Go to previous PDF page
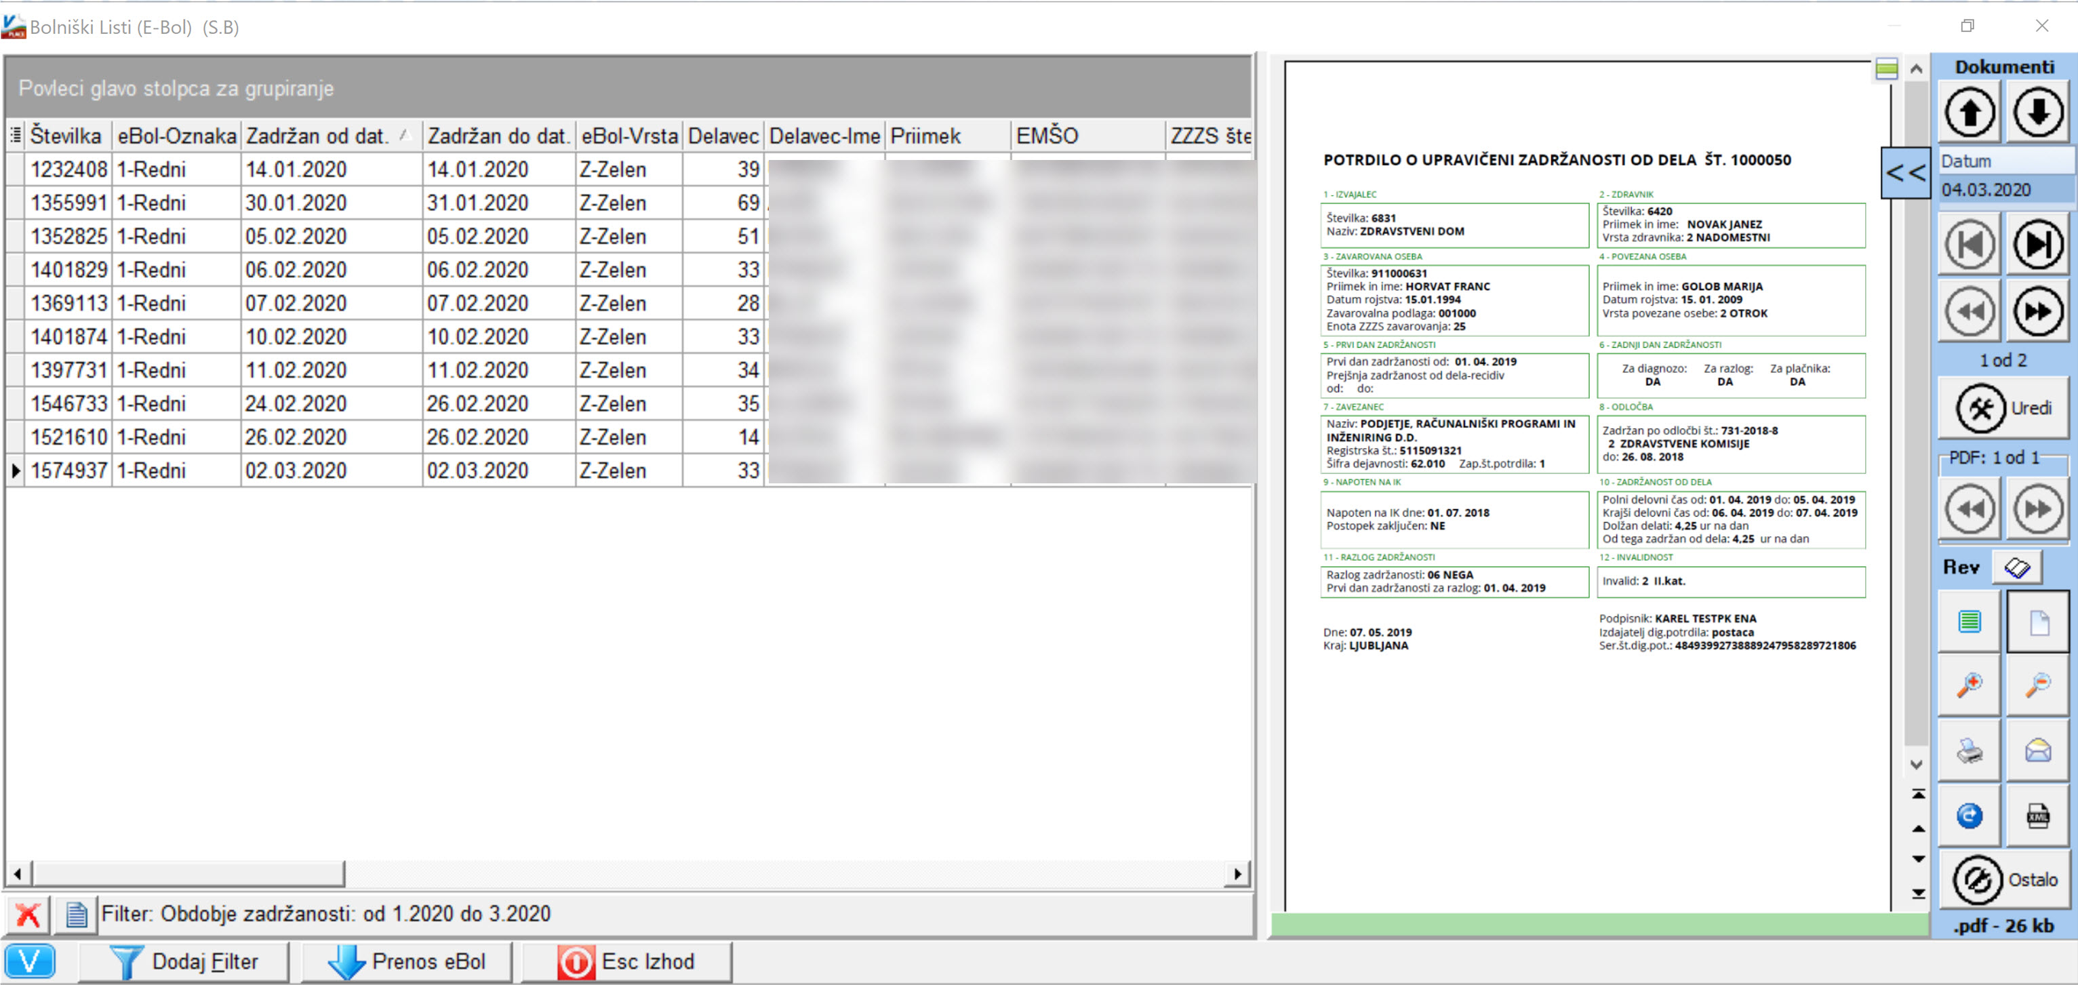This screenshot has height=985, width=2078. [x=1970, y=509]
